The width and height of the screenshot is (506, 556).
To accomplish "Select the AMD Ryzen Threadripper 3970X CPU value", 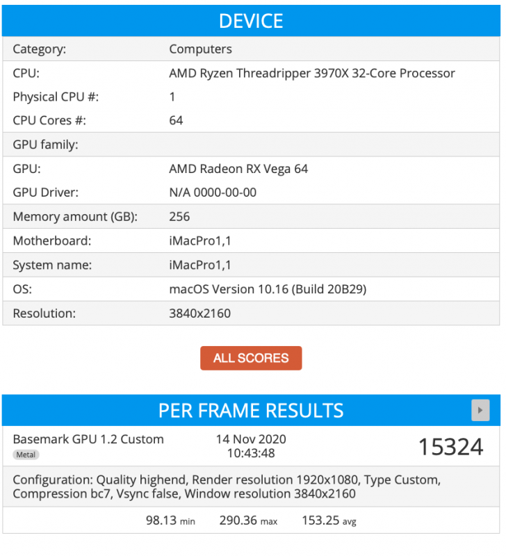I will tap(312, 73).
